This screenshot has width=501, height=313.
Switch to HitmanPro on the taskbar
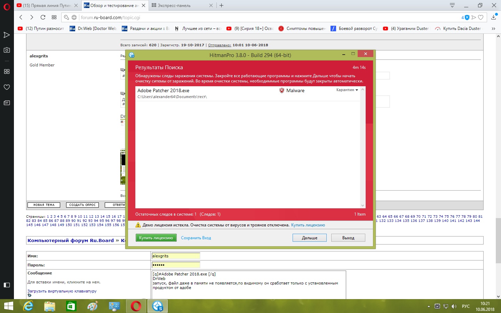158,306
